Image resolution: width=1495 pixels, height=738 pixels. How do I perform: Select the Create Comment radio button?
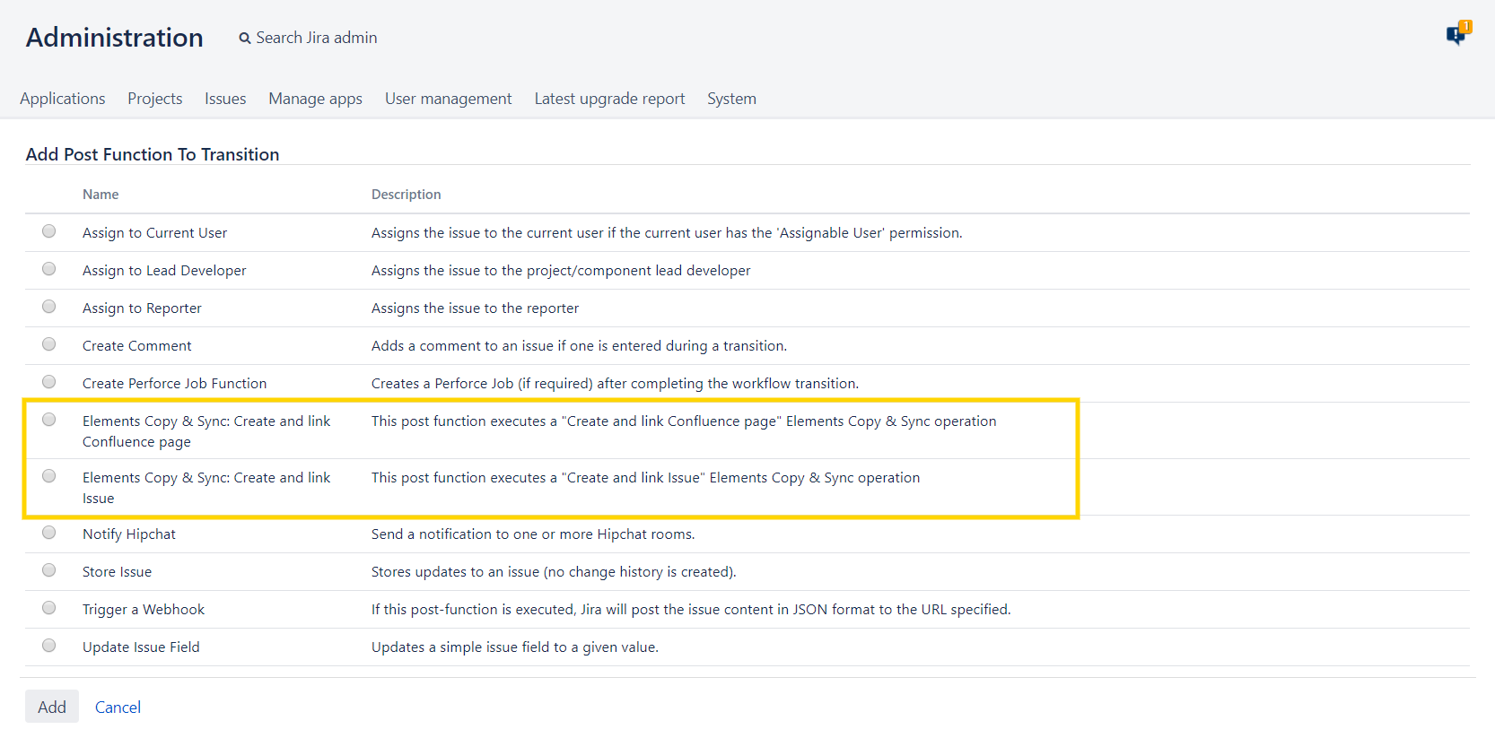click(x=49, y=344)
